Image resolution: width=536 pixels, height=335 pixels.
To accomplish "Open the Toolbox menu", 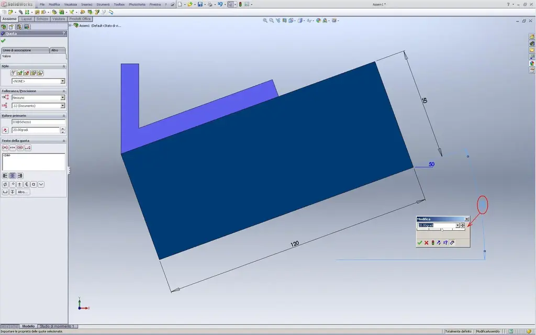I will [x=119, y=4].
